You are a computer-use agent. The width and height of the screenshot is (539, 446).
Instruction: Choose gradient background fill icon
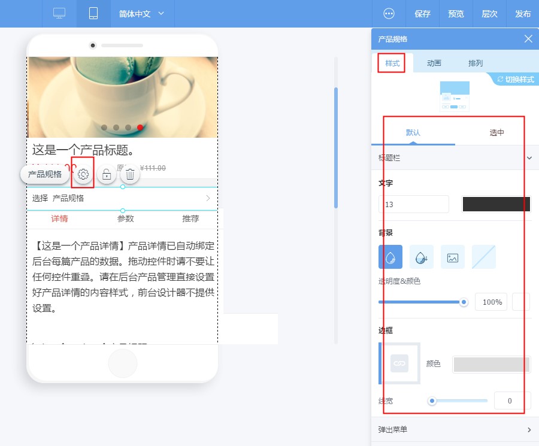pyautogui.click(x=422, y=257)
